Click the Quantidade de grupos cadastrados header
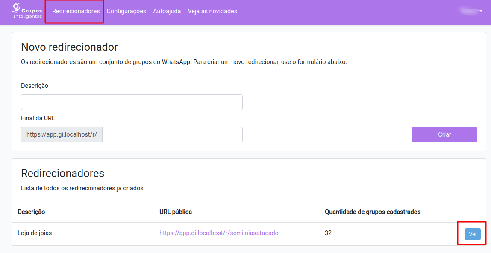This screenshot has width=491, height=253. pos(372,212)
